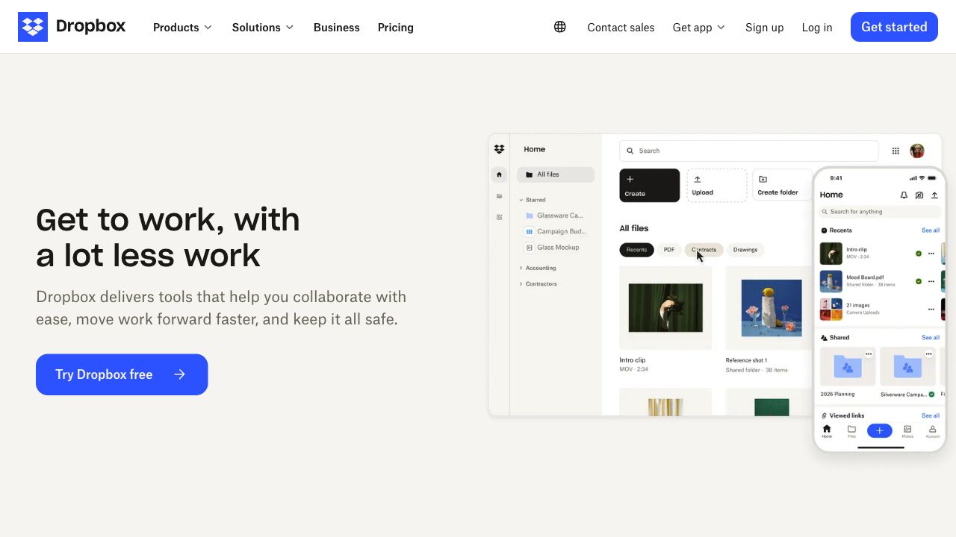Expand the Contractors folder in the sidebar
The width and height of the screenshot is (956, 537).
tap(521, 284)
